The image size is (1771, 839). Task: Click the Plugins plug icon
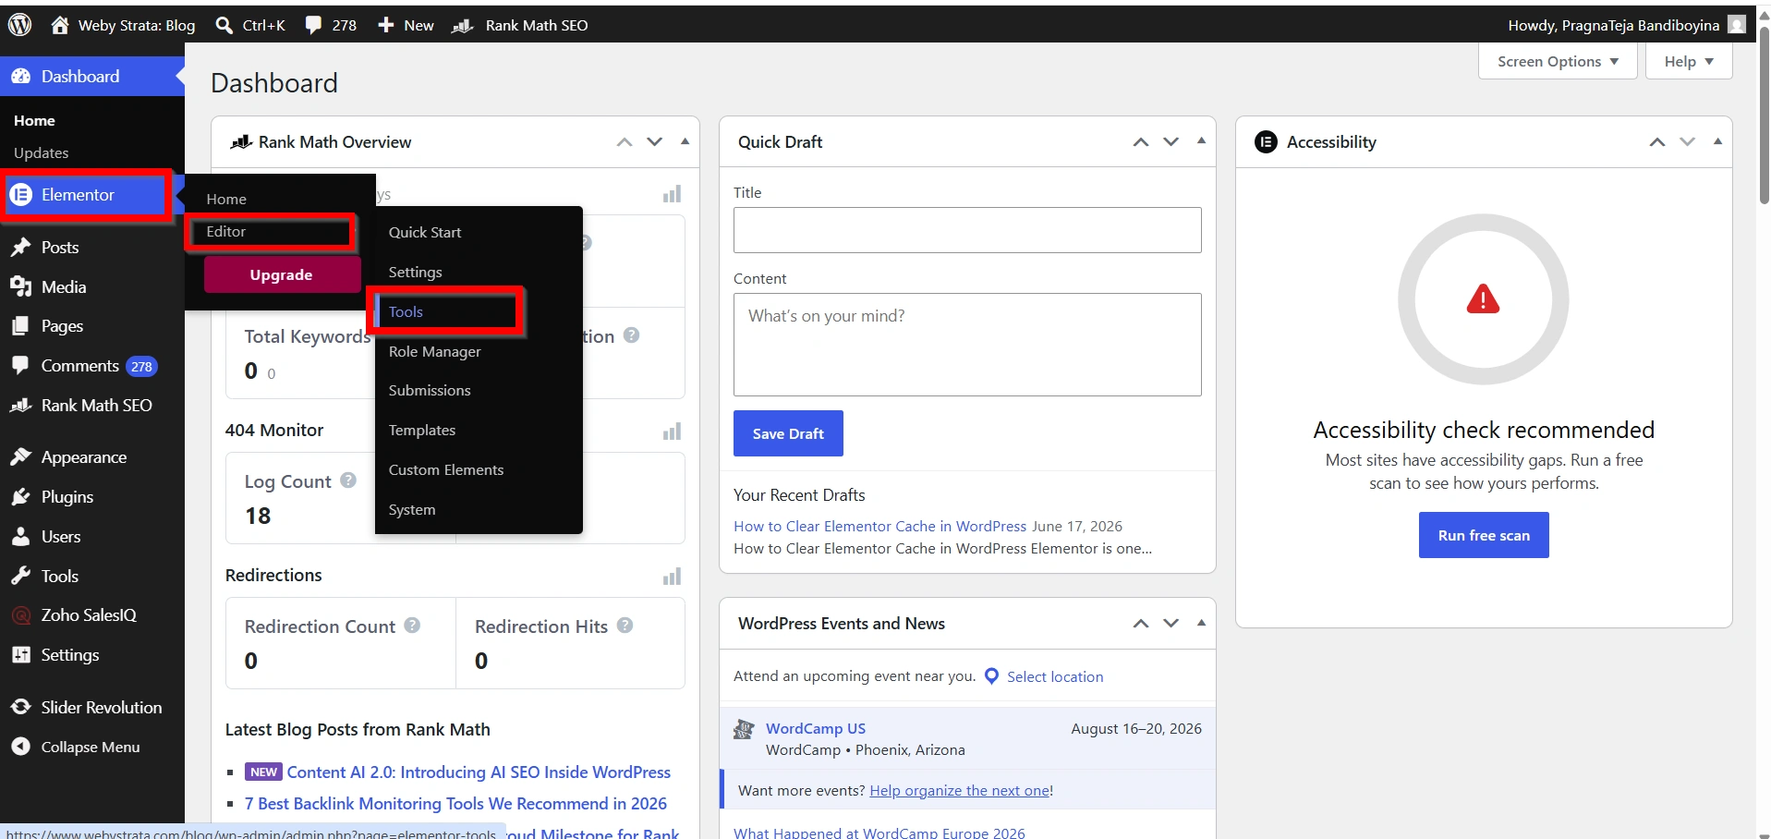(x=20, y=497)
